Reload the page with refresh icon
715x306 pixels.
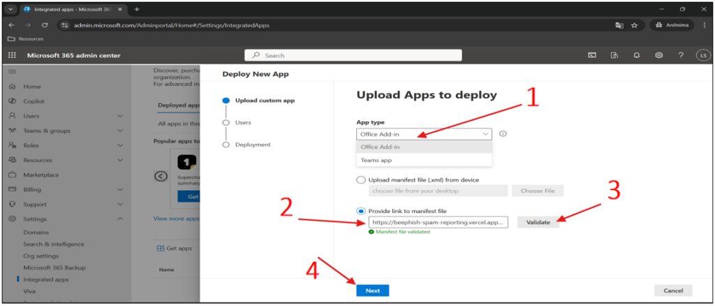pos(45,26)
